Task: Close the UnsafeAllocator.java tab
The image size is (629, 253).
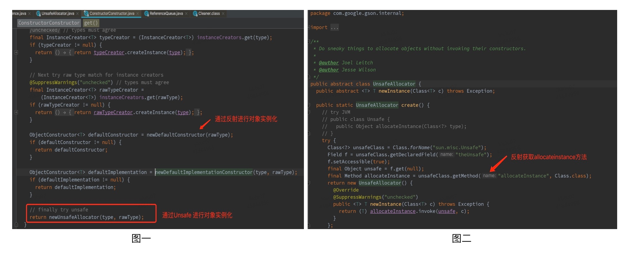Action: tap(77, 14)
